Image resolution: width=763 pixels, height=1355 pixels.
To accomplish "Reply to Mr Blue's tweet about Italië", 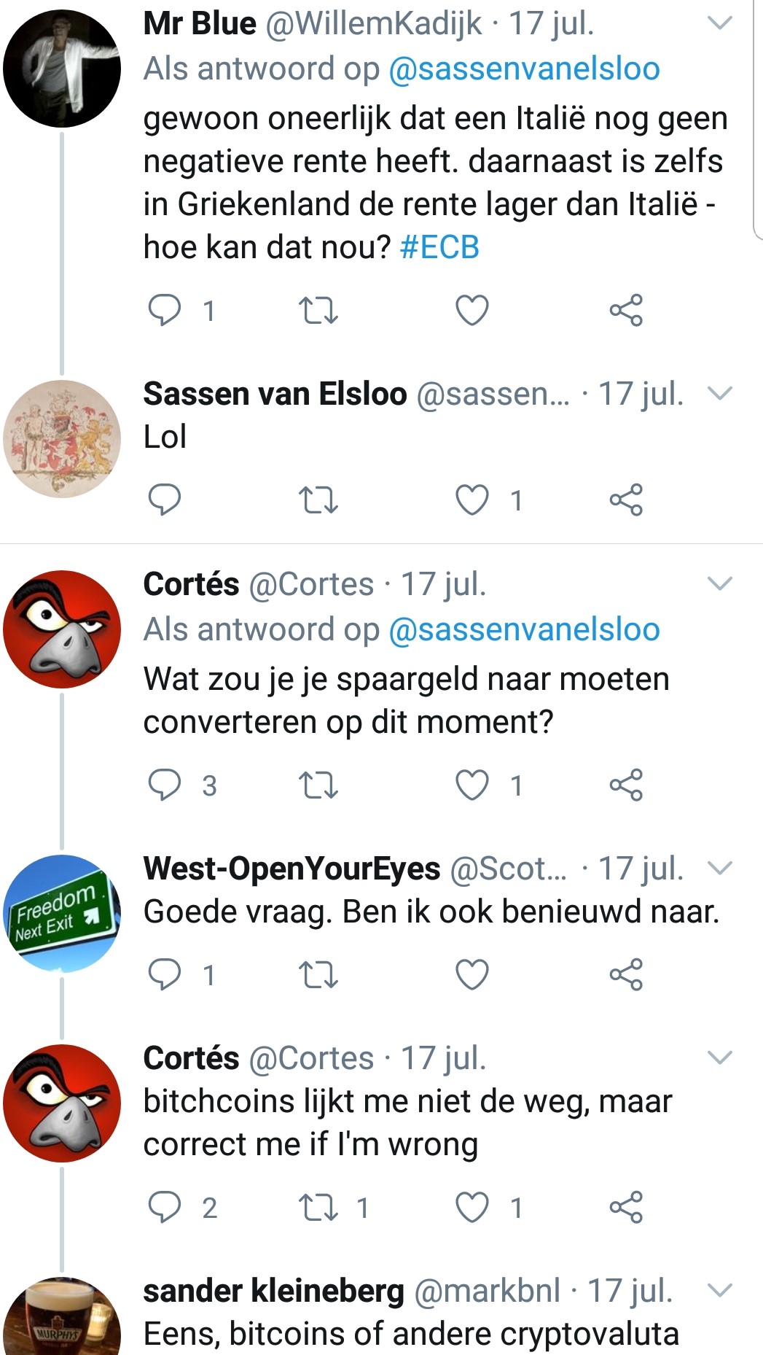I will click(x=165, y=311).
